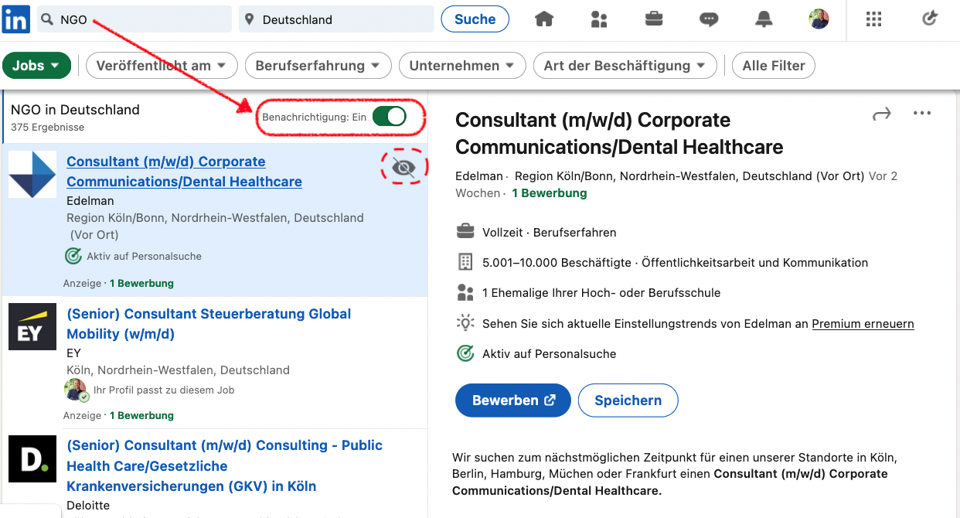Open the Notifications bell icon
The height and width of the screenshot is (518, 960).
click(x=764, y=19)
